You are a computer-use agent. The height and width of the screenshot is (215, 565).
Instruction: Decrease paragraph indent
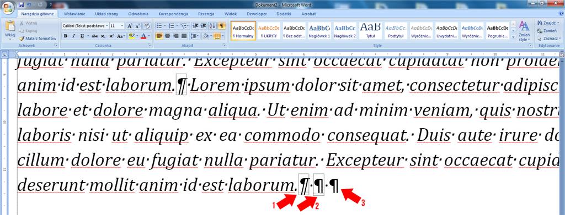click(196, 26)
